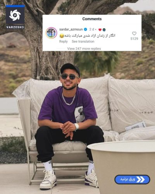
Task: Click the VARZESH3 text label
Action: 15,27
